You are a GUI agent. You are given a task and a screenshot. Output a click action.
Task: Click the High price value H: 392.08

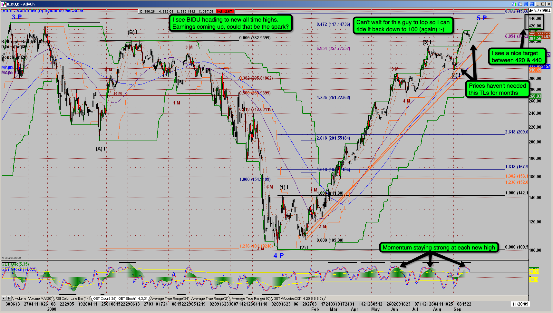coord(166,11)
